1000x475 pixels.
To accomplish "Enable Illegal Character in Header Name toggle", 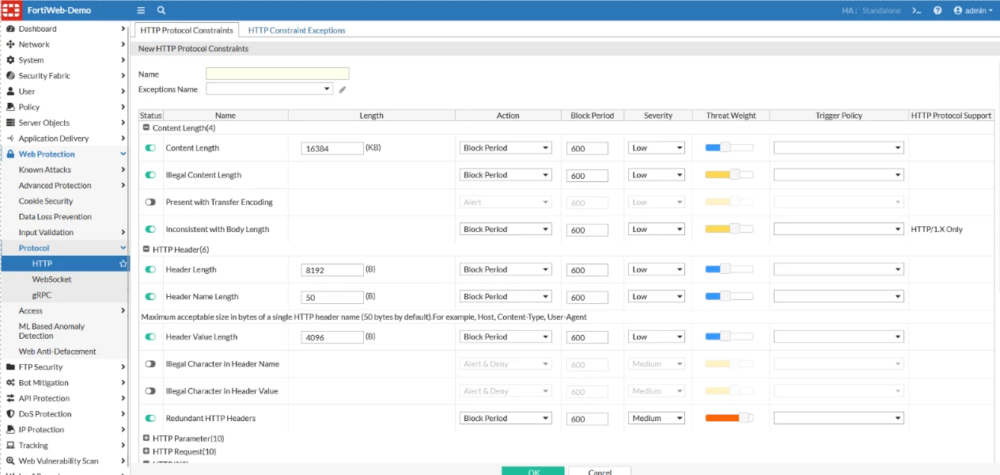I will pyautogui.click(x=150, y=364).
